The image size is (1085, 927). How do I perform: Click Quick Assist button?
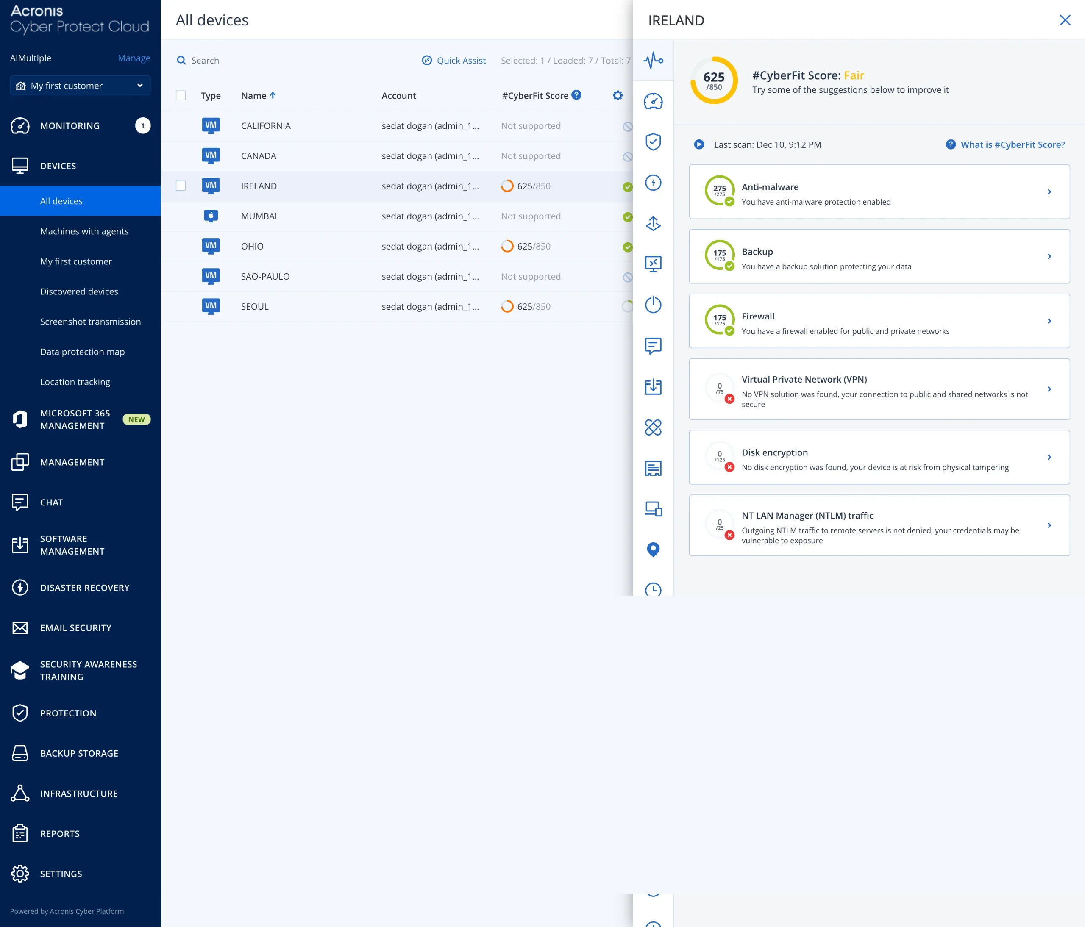point(454,60)
